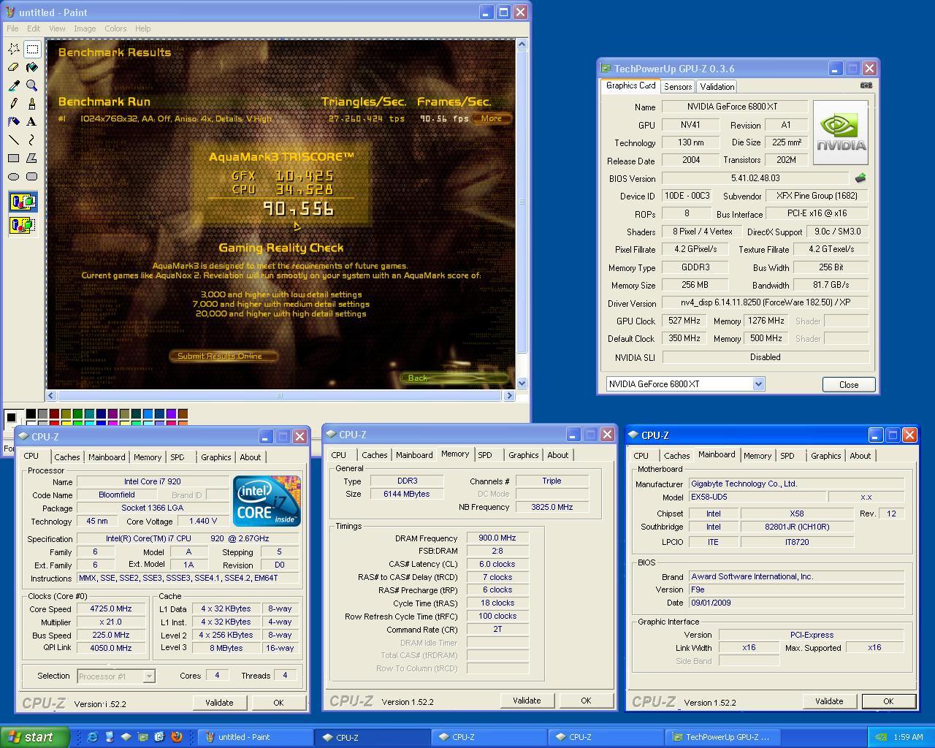Choose the Ellipse shape tool

(x=14, y=176)
